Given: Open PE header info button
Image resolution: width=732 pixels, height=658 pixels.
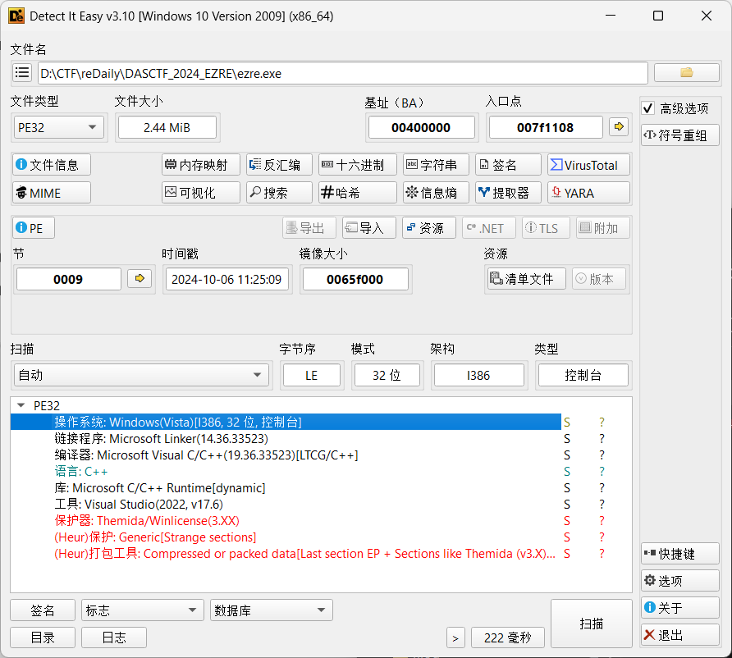Looking at the screenshot, I should (x=34, y=228).
